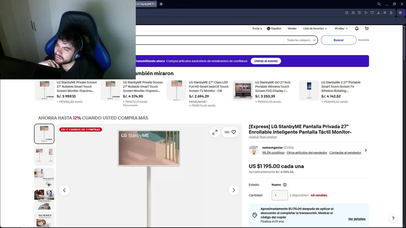Click Ver detalles coupon link
Viewport: 406px width, 228px height.
[x=357, y=219]
